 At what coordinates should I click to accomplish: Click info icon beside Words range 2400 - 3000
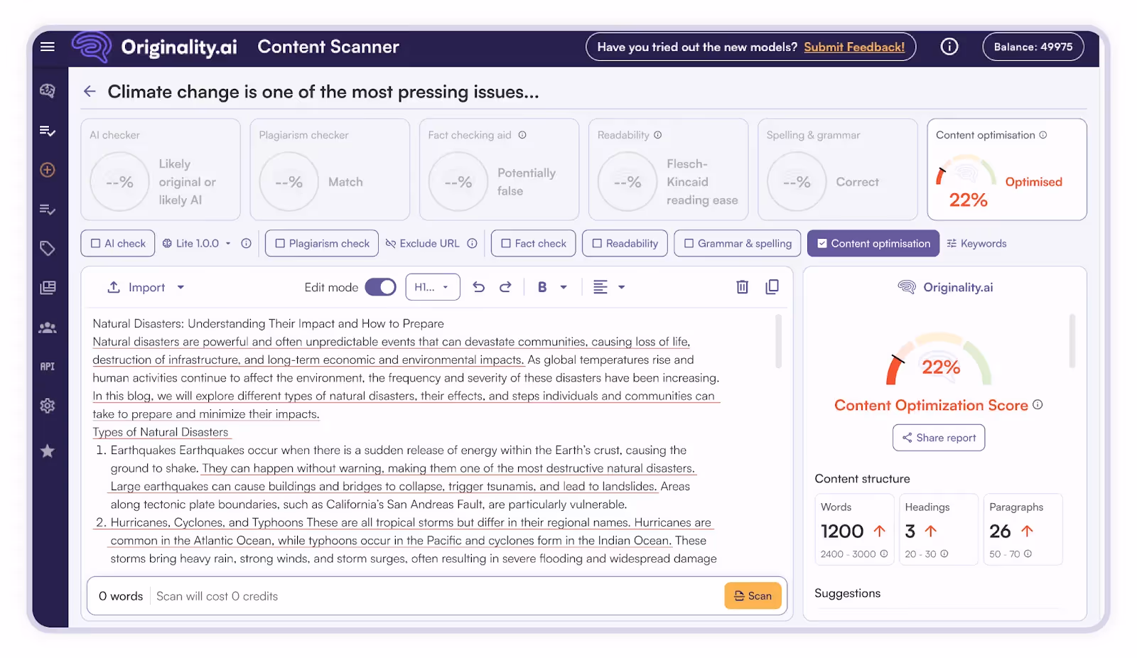(x=884, y=554)
